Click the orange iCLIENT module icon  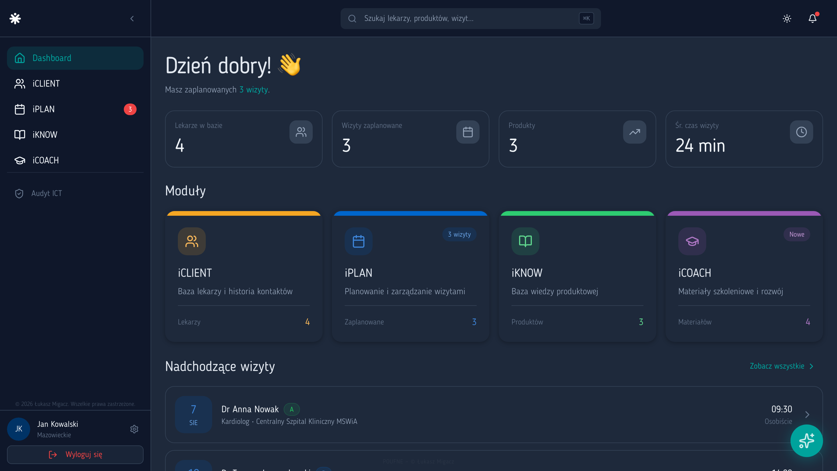[192, 241]
